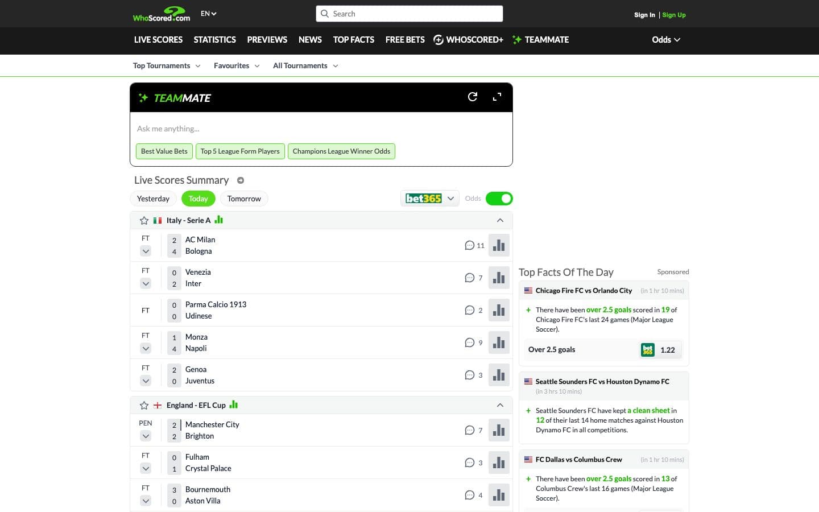819x512 pixels.
Task: Choose Champions League Winner Odds suggestion
Action: [x=341, y=151]
